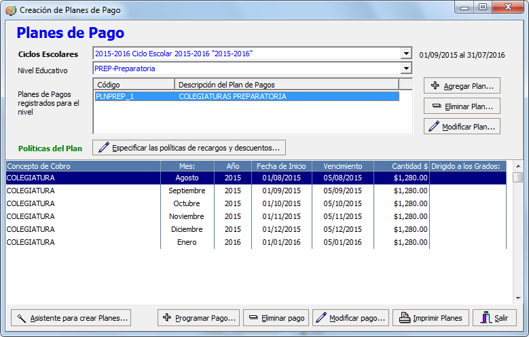Viewport: 529px width, 337px height.
Task: Sort by Concepto de Cobro column header
Action: click(81, 166)
